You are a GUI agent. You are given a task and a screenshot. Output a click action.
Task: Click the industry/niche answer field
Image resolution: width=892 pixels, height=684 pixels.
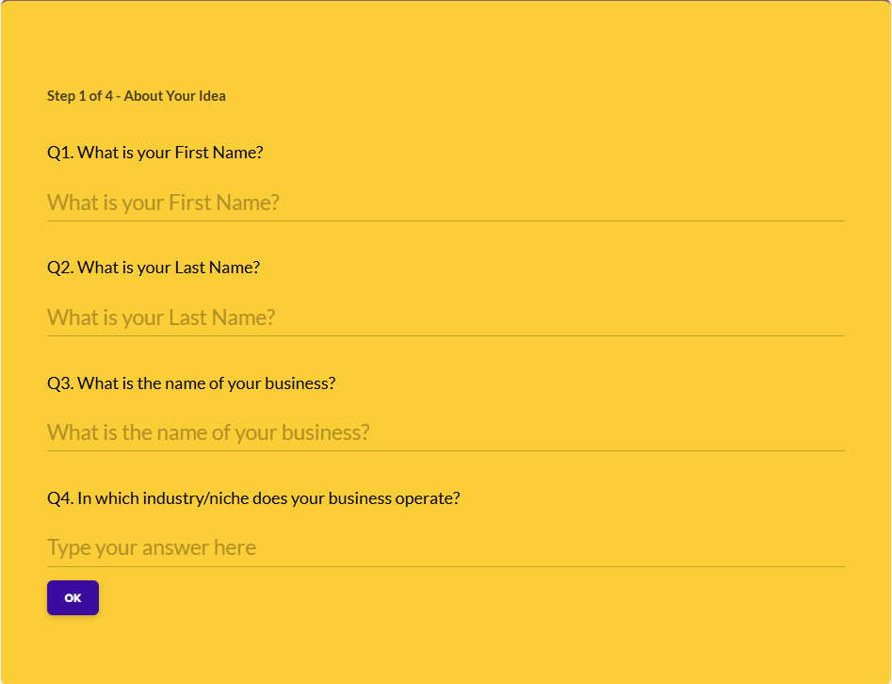(x=446, y=547)
